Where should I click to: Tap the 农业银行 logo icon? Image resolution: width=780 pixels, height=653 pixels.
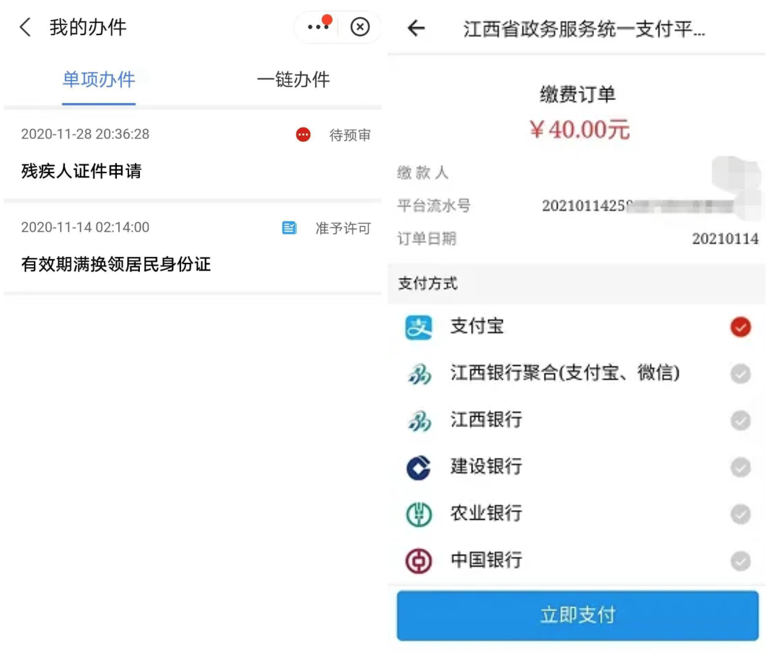pyautogui.click(x=418, y=514)
